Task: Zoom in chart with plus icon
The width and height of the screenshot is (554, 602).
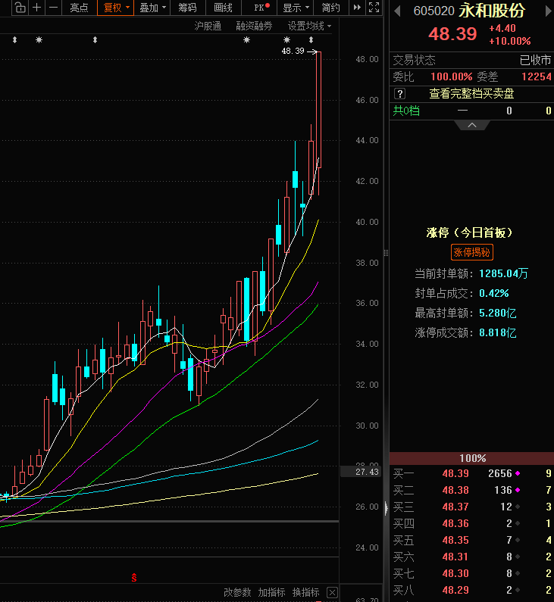Action: click(36, 8)
